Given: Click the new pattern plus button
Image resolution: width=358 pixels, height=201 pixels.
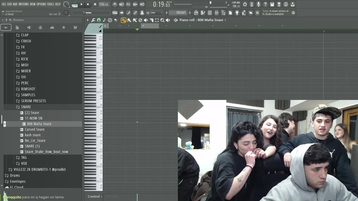Looking at the screenshot, I should pyautogui.click(x=190, y=13).
